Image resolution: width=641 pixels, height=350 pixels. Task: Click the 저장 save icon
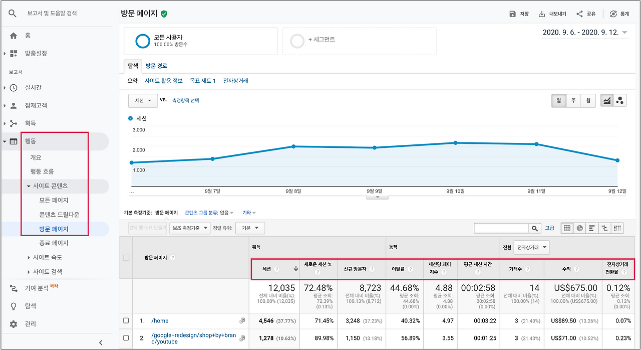point(512,14)
